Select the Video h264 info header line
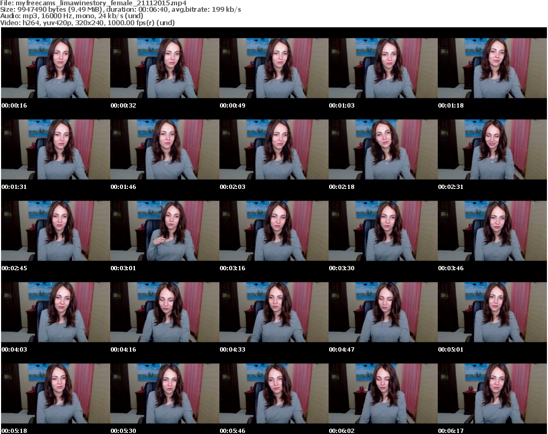The width and height of the screenshot is (548, 434). [x=87, y=22]
